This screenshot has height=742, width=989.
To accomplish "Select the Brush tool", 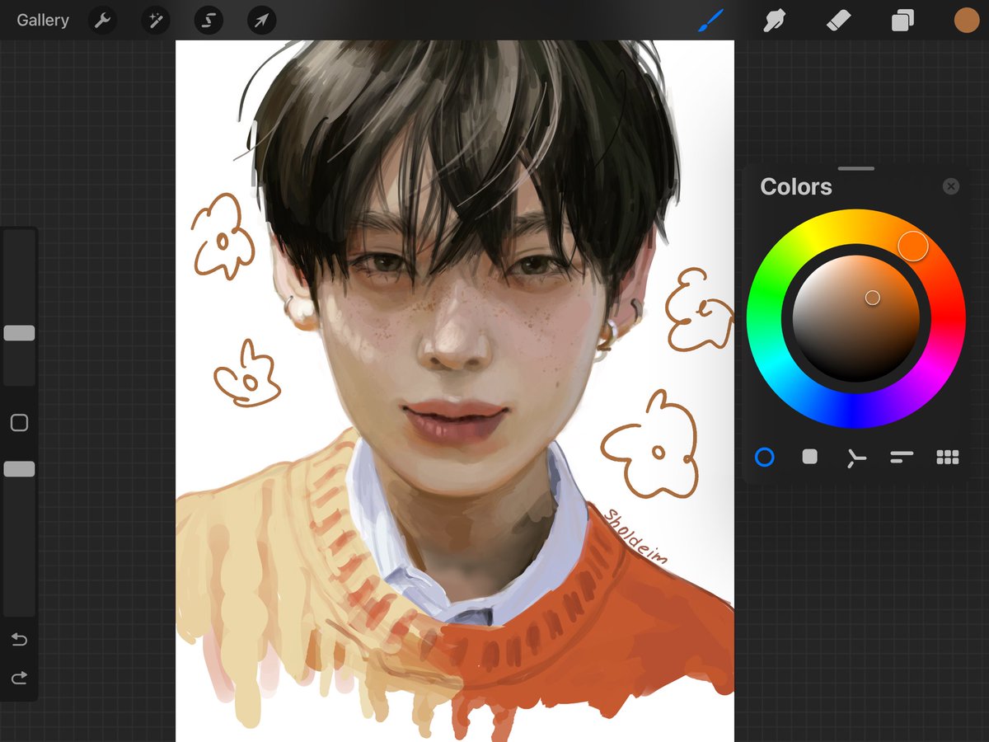I will [710, 21].
